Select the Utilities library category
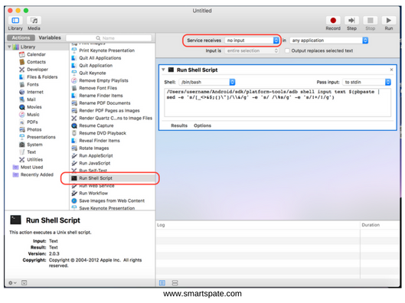The image size is (405, 303). 34,159
